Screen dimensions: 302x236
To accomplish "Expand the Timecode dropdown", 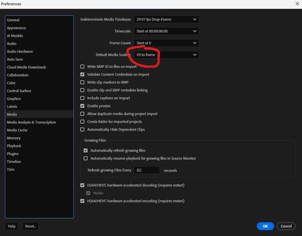I will point(166,31).
